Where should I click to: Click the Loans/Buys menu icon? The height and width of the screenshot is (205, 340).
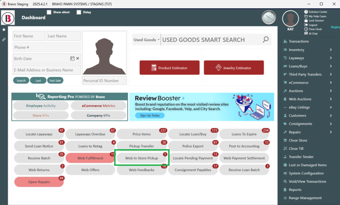(285, 66)
